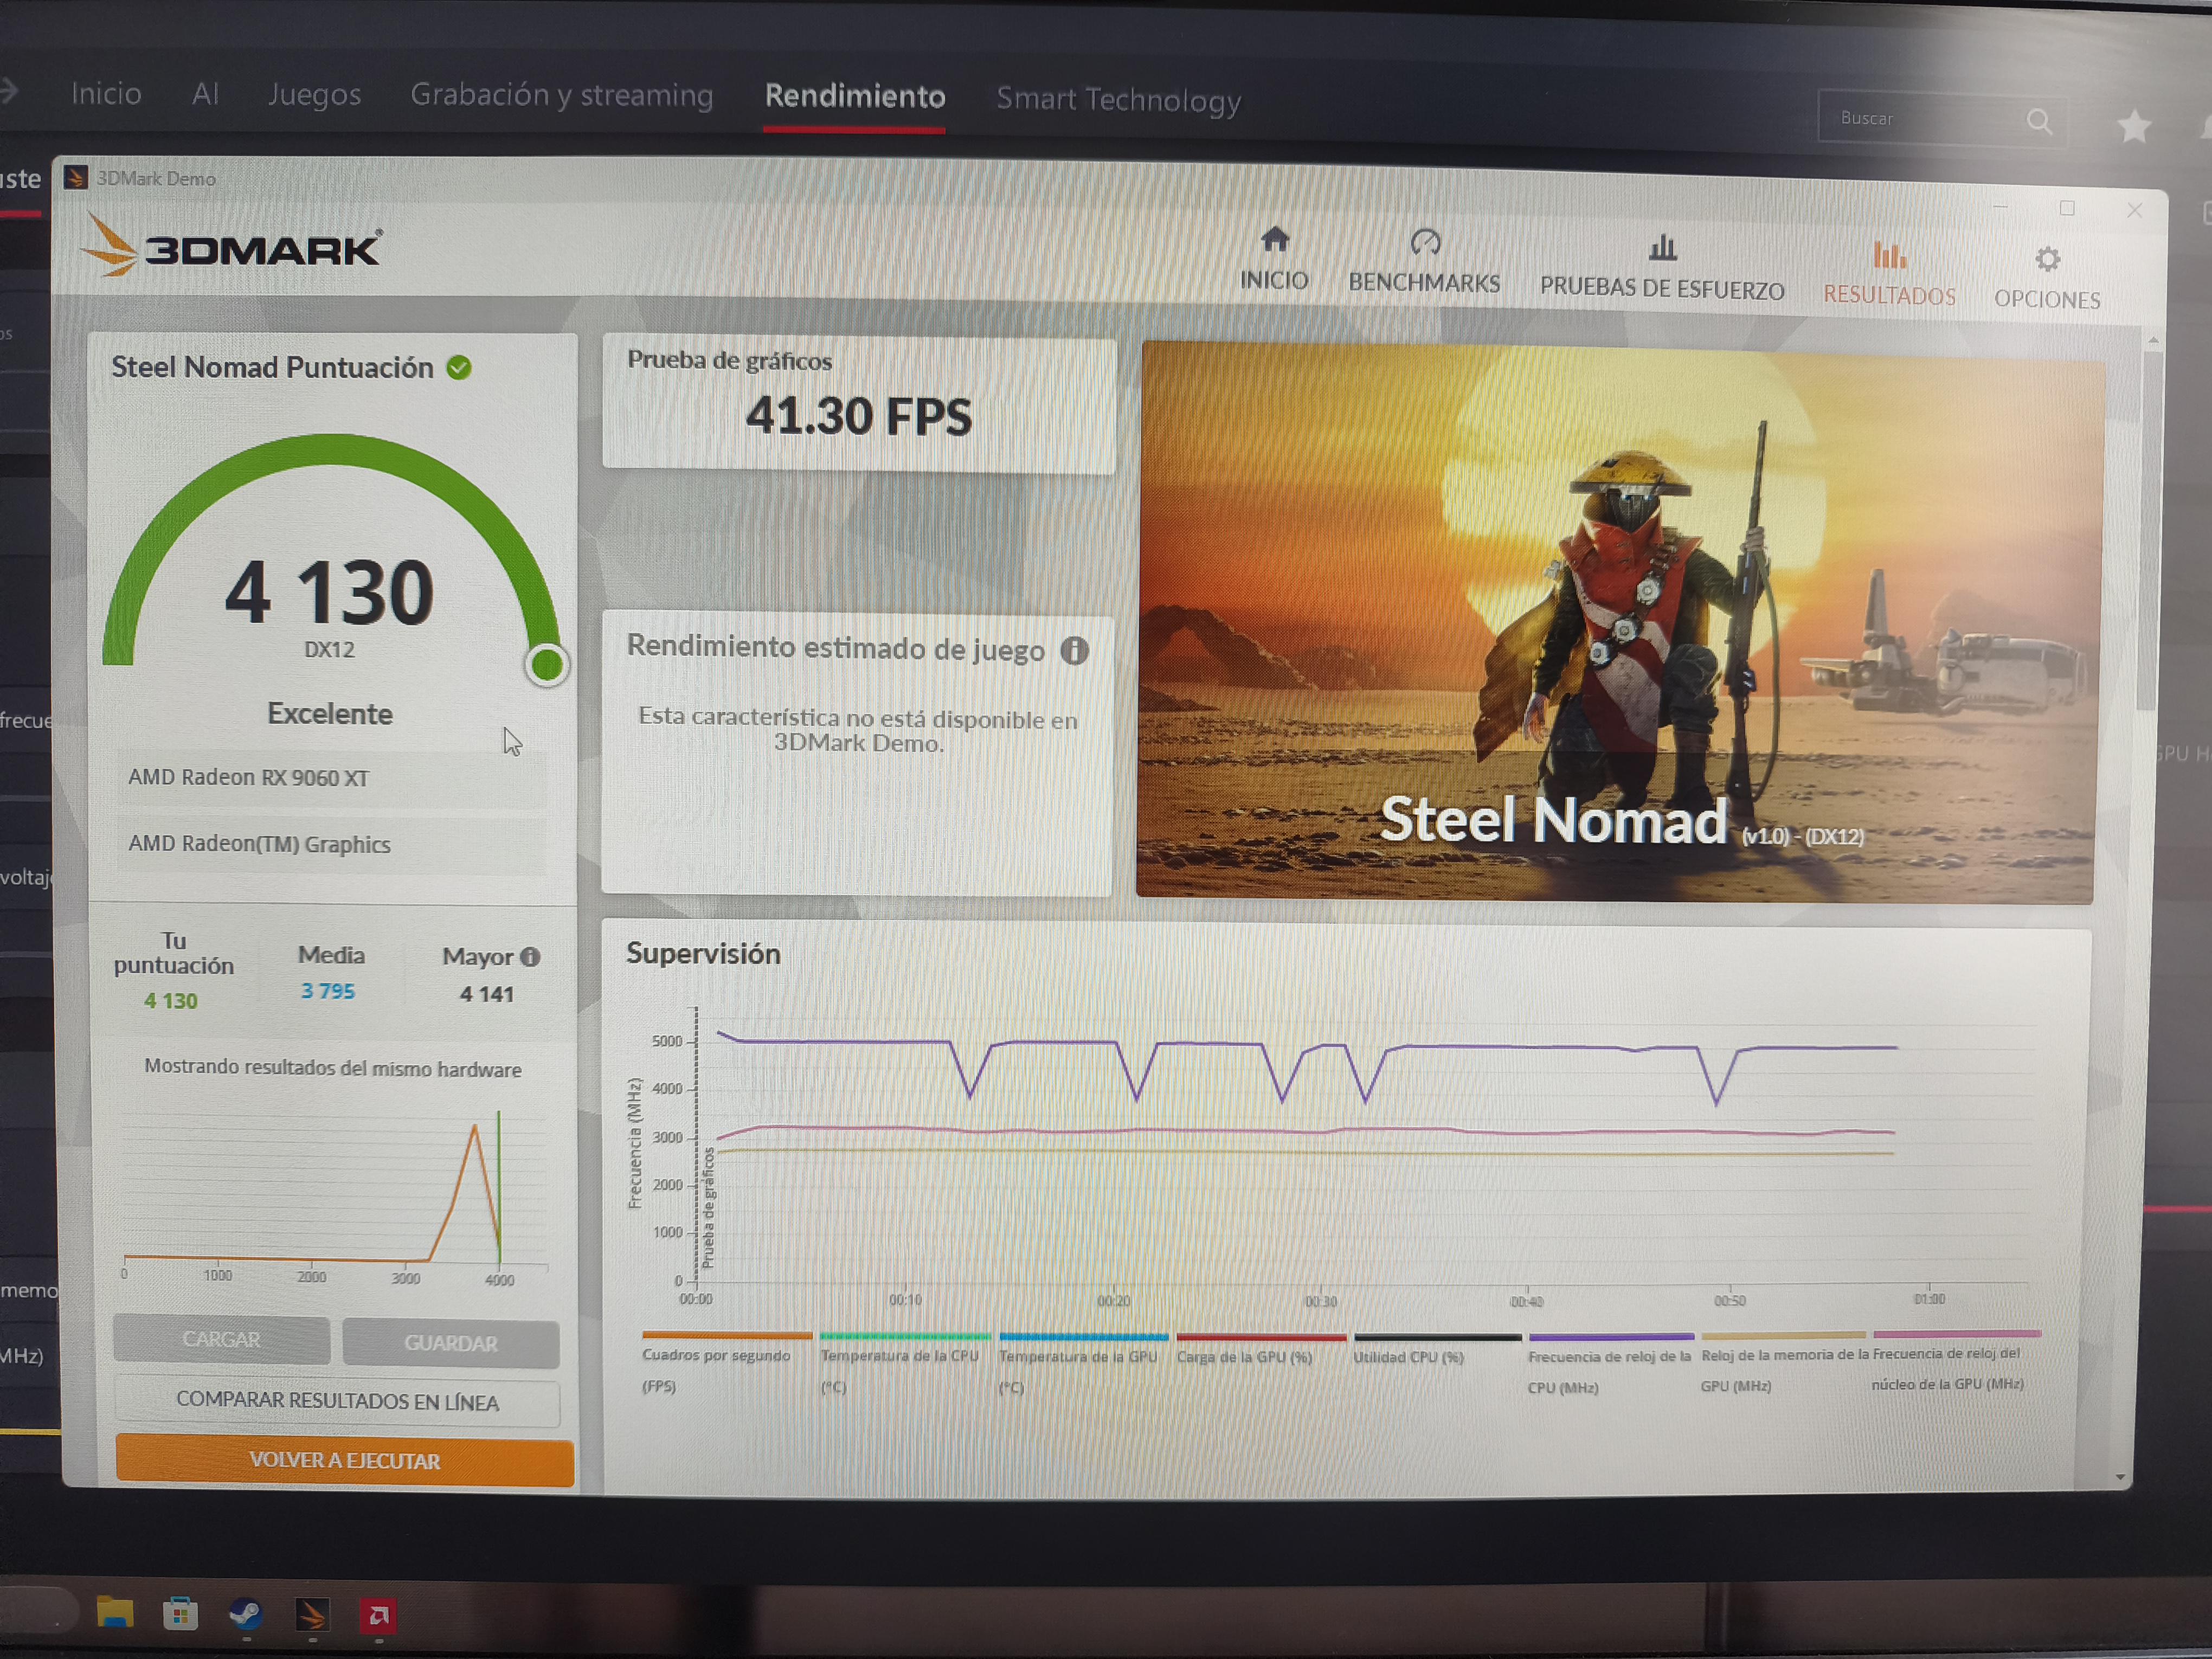
Task: Click scrollbar down arrow in 3DMark window
Action: point(2120,1477)
